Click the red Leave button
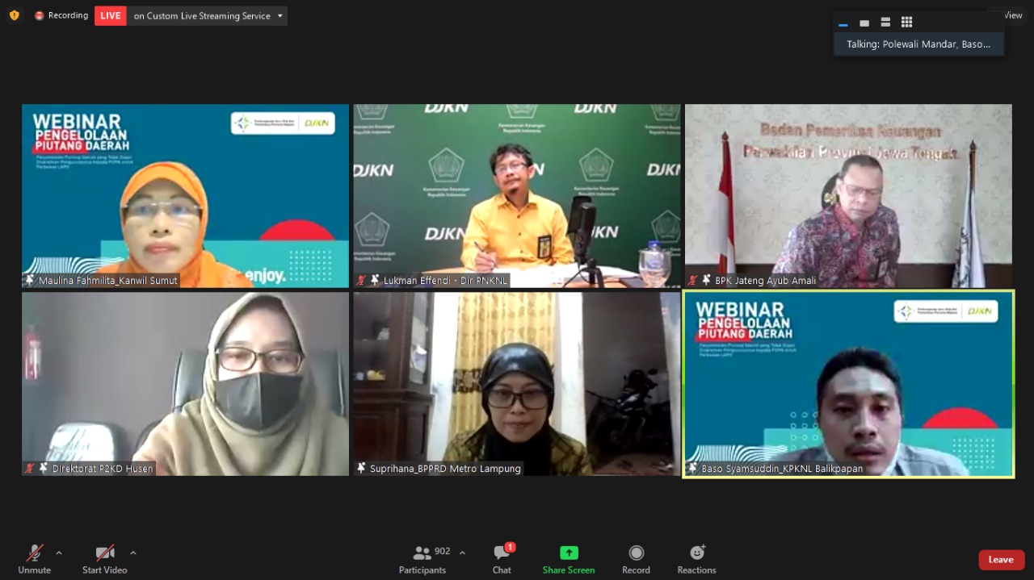1034x580 pixels. [1001, 560]
